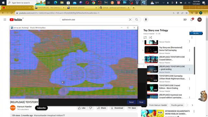Open SpongeBob SquarePants Weird Roblox Games video

177,112
